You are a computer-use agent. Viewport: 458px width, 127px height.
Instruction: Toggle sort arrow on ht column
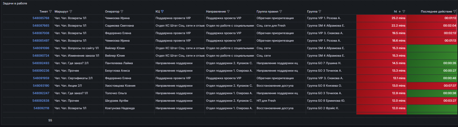pos(399,11)
